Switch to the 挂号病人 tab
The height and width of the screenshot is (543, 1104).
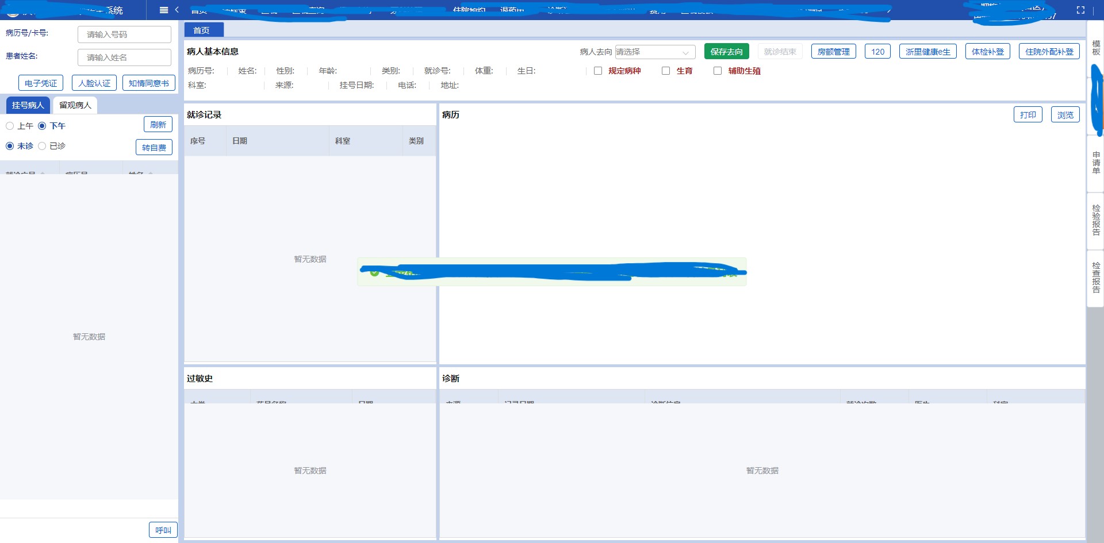pos(28,105)
